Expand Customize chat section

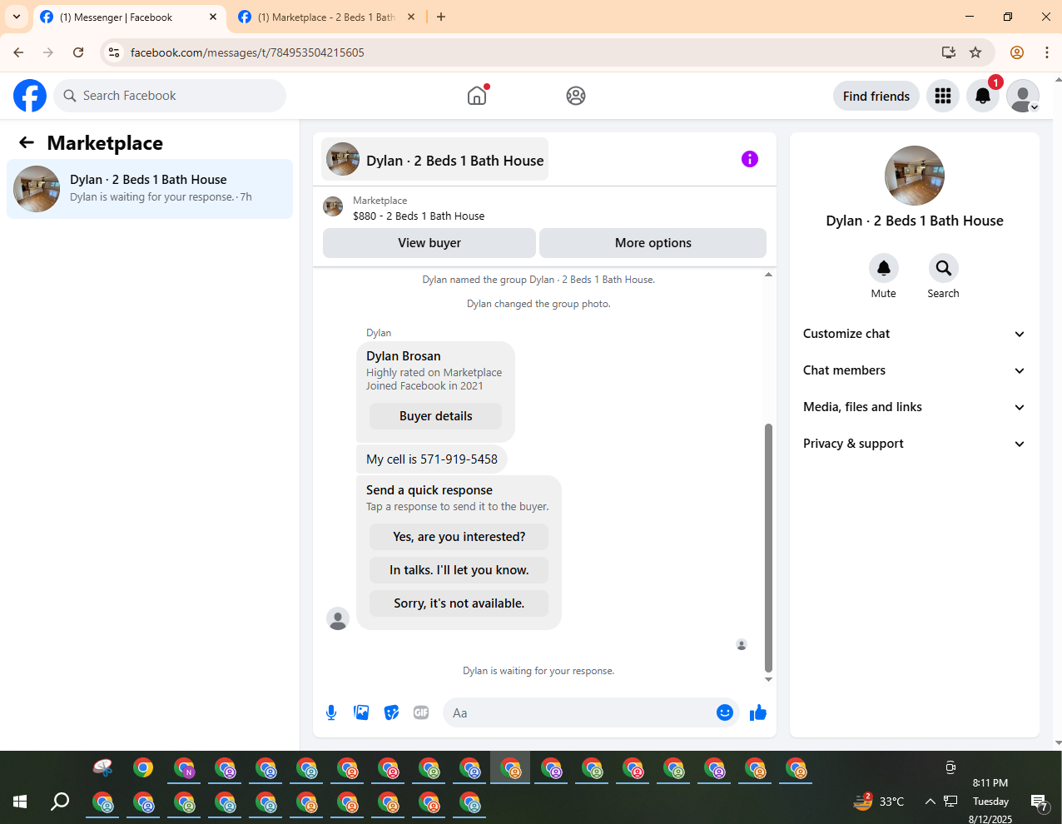coord(914,334)
